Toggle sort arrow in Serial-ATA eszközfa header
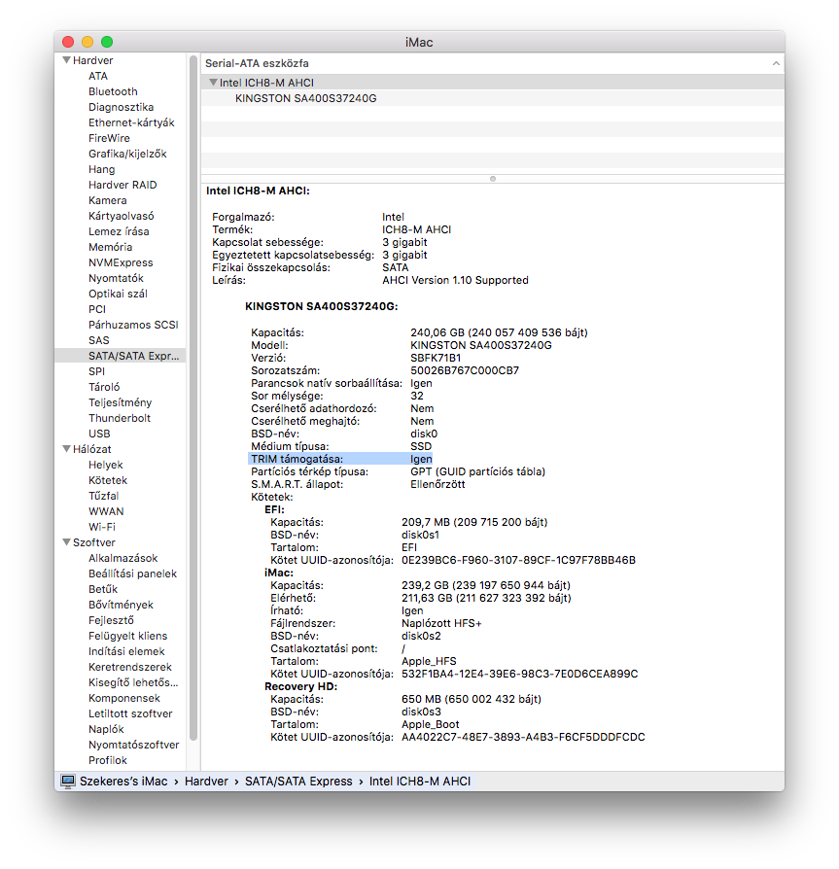The image size is (839, 869). coord(776,64)
